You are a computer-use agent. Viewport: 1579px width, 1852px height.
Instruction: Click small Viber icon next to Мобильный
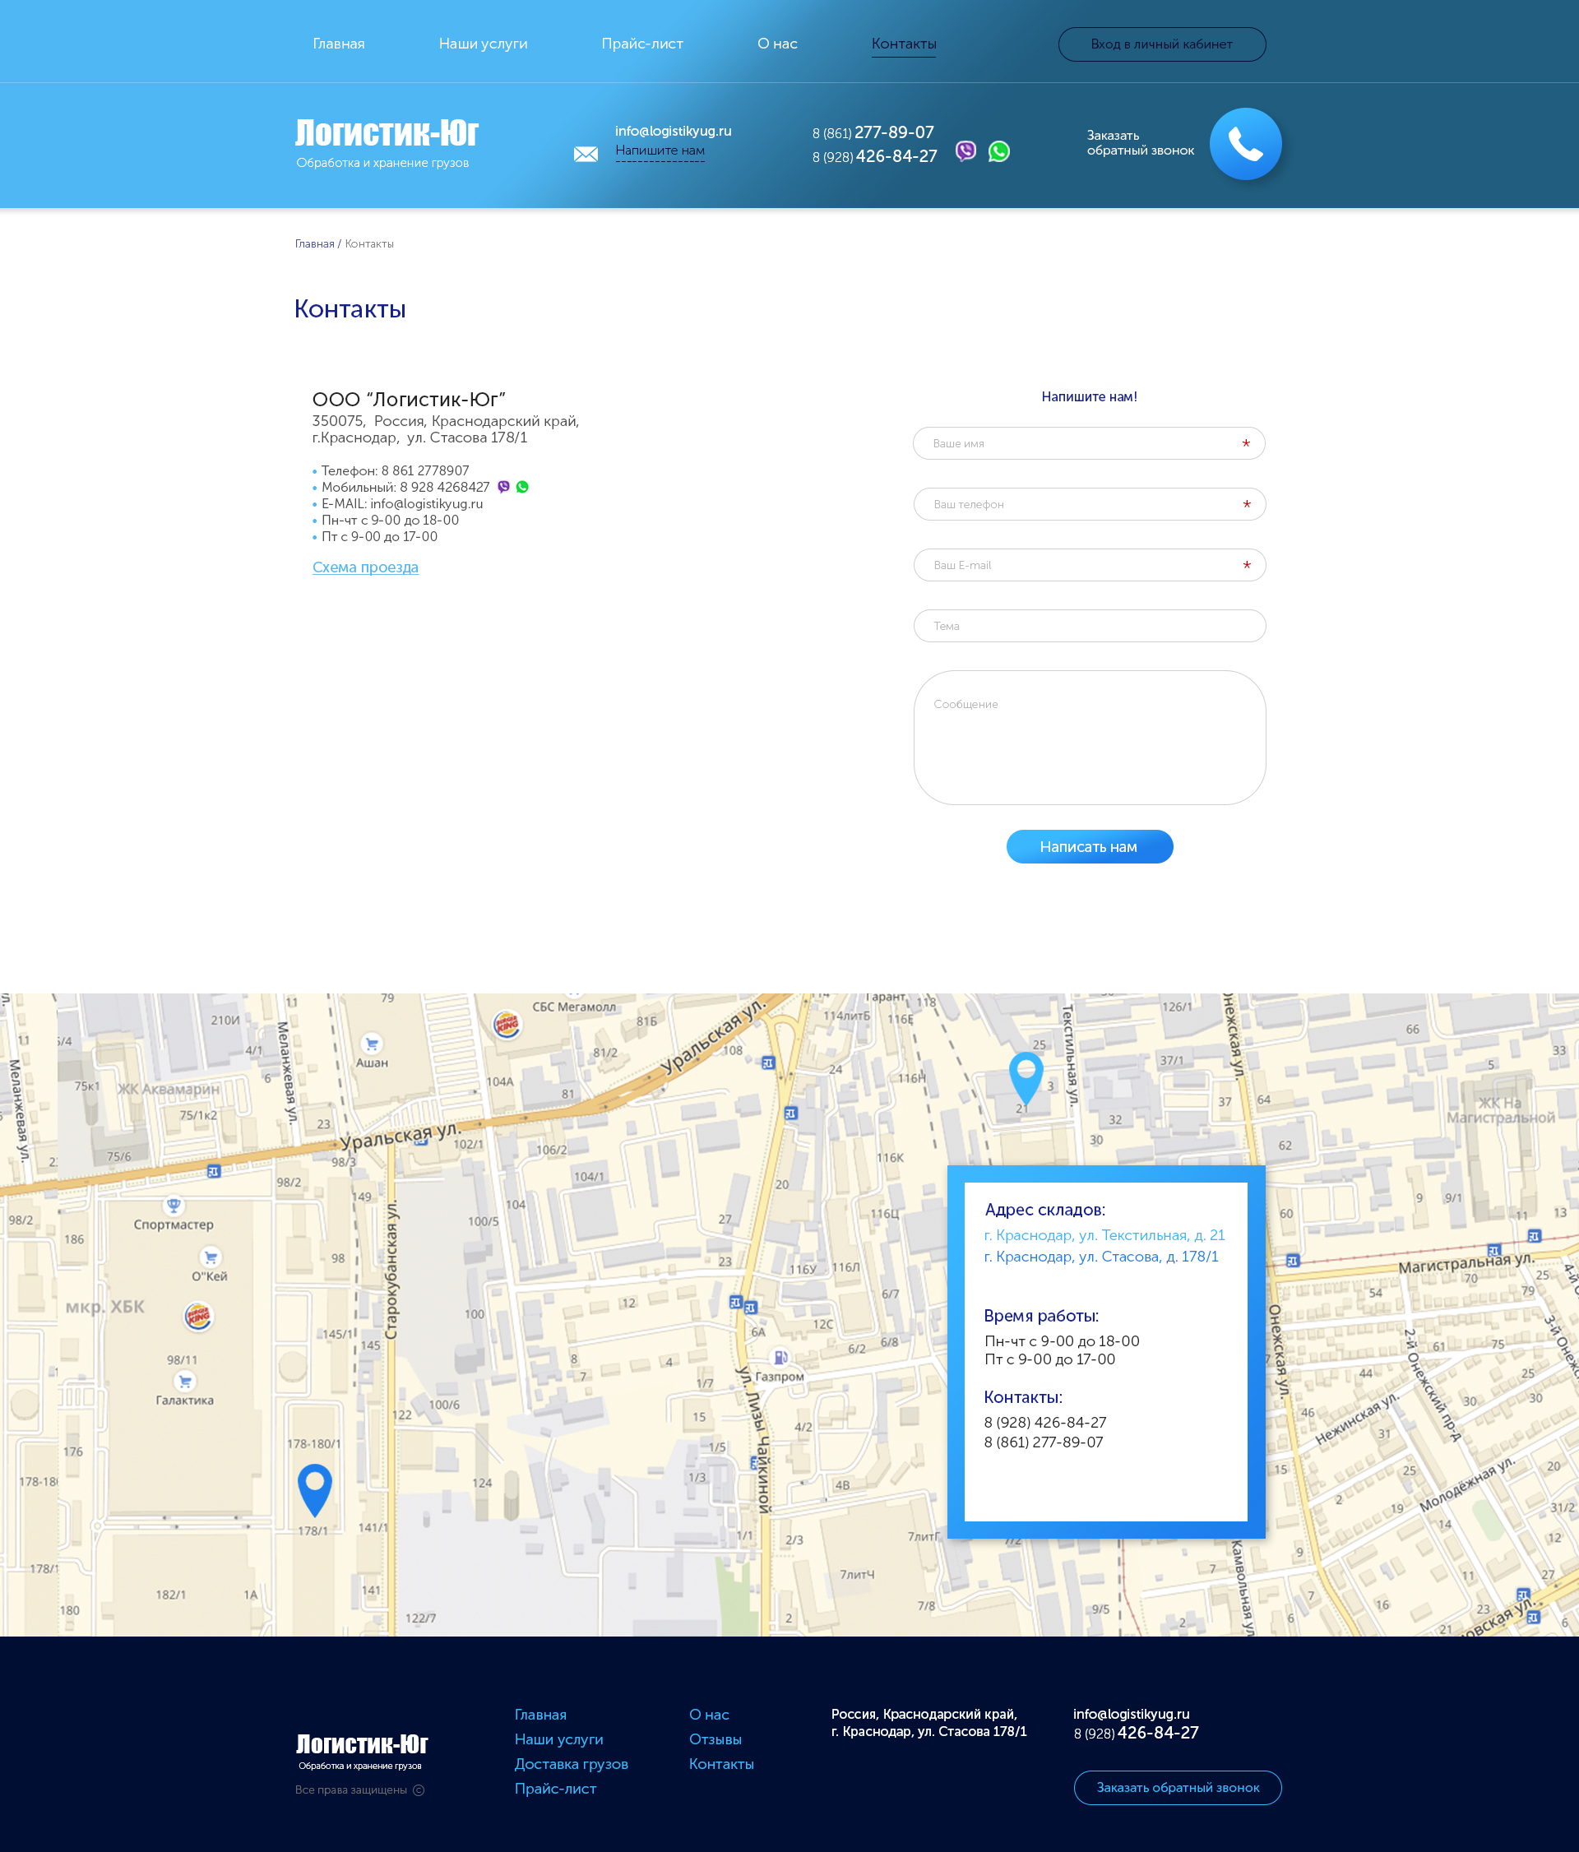tap(503, 487)
